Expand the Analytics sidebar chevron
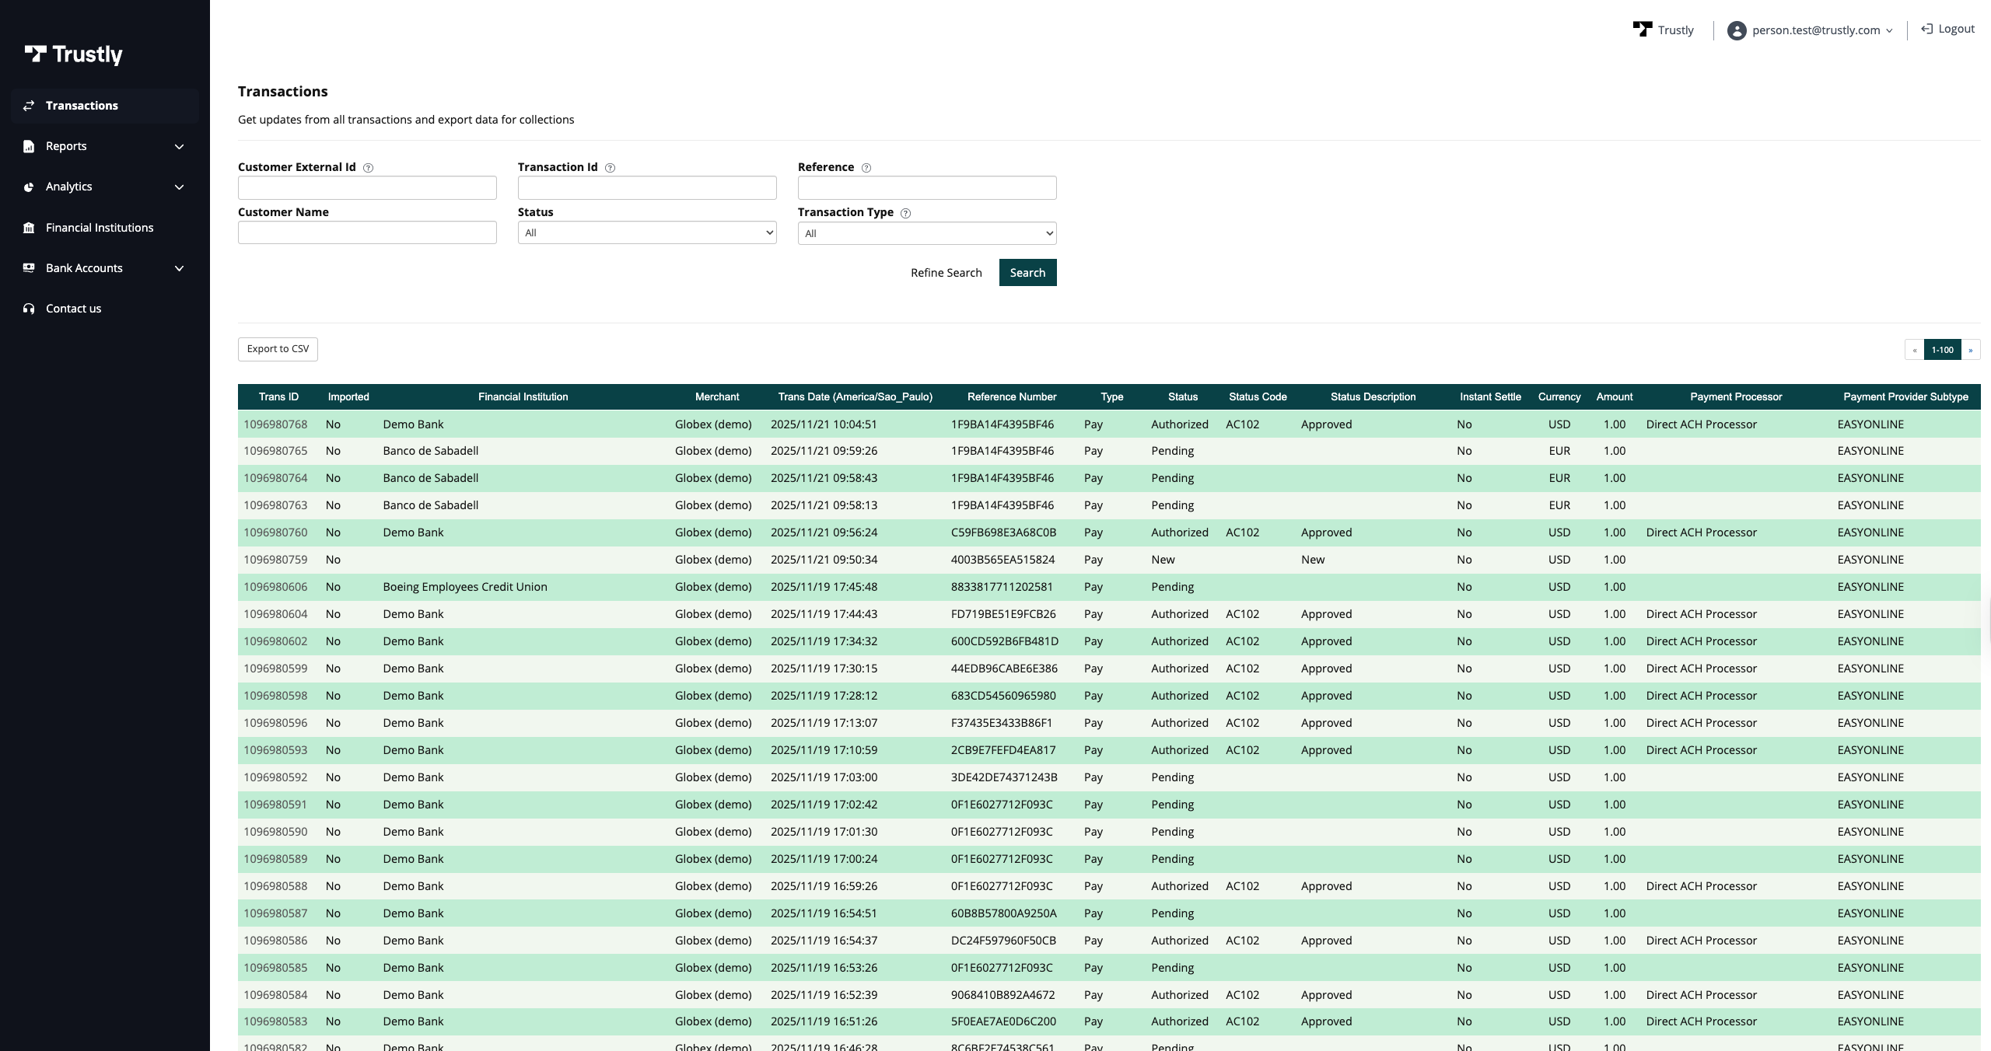The height and width of the screenshot is (1051, 1991). click(x=180, y=187)
